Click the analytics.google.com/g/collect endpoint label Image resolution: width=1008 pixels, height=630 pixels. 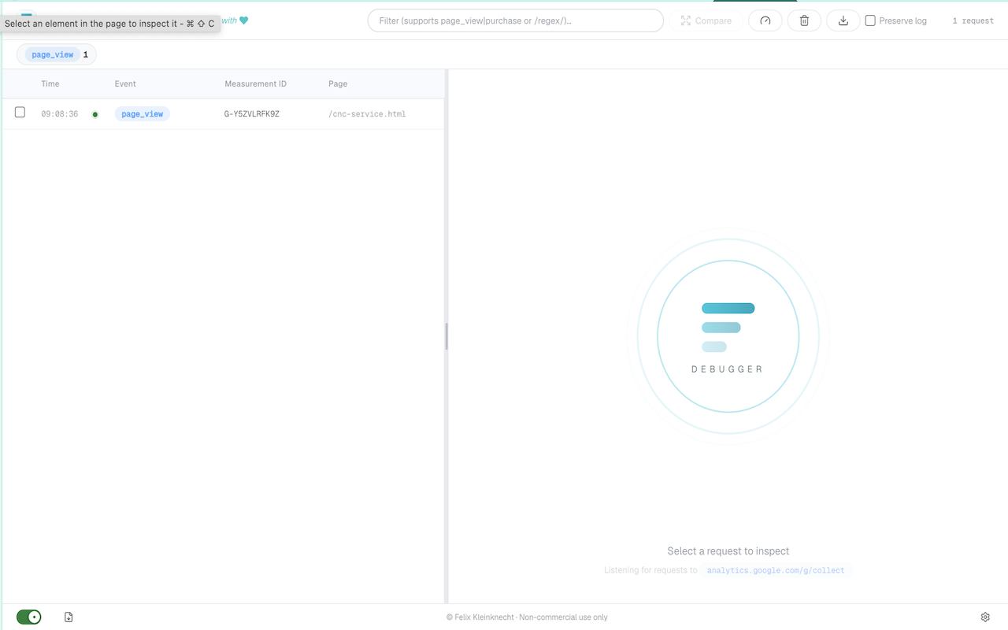pos(776,570)
